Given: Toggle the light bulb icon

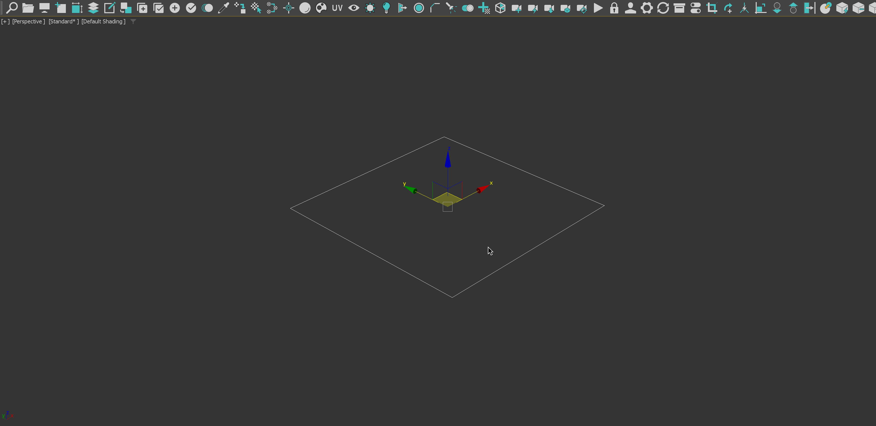Looking at the screenshot, I should [386, 7].
